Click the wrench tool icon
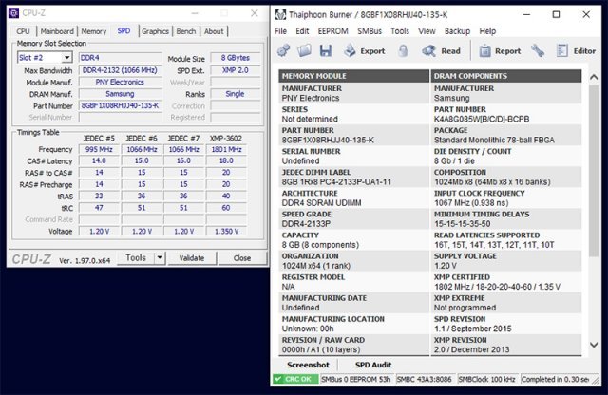Image resolution: width=608 pixels, height=395 pixels. (x=538, y=50)
